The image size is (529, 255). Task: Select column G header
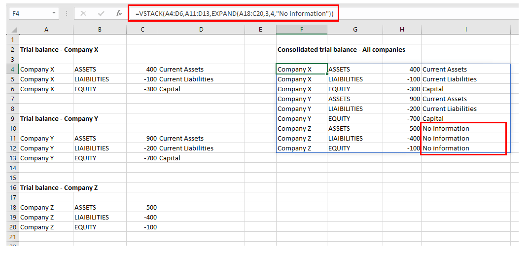pyautogui.click(x=355, y=30)
